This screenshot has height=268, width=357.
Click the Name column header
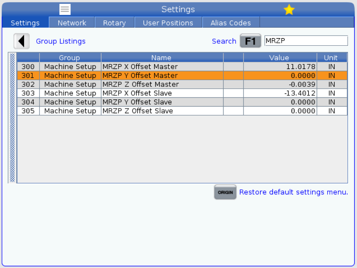tap(162, 58)
